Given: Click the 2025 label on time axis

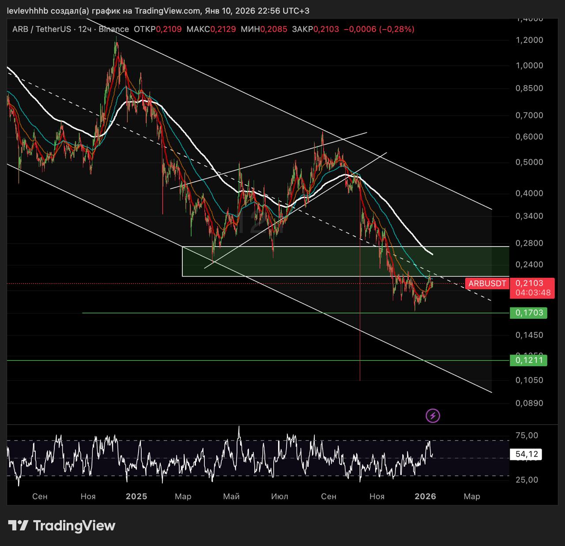Looking at the screenshot, I should (136, 496).
